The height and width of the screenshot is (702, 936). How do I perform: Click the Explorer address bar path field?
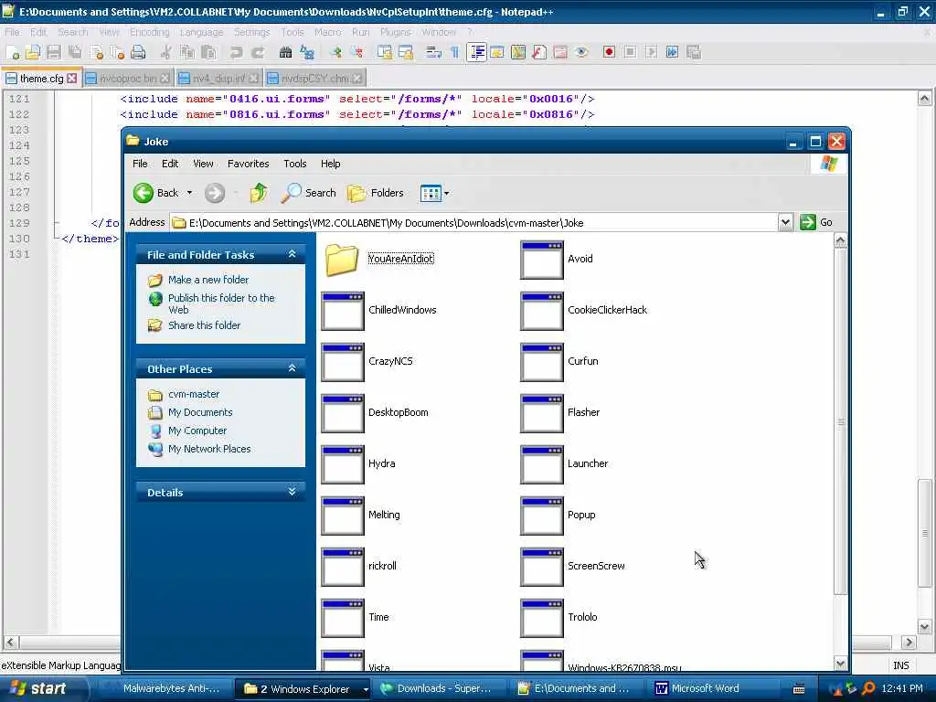(474, 223)
